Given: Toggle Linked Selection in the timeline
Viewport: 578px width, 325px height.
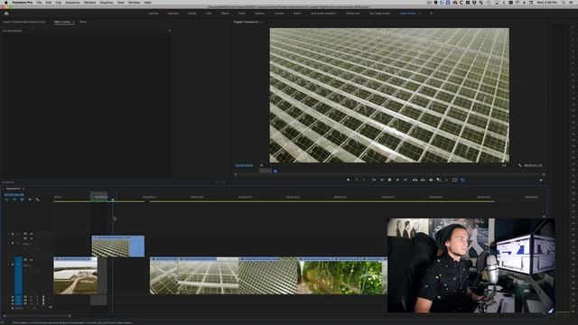Looking at the screenshot, I should coord(22,200).
